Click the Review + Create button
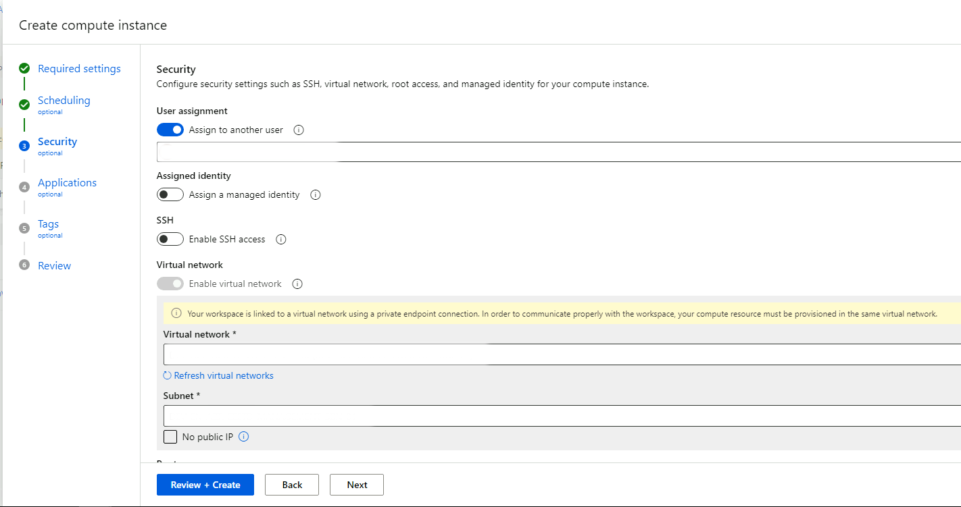The width and height of the screenshot is (961, 507). tap(205, 485)
